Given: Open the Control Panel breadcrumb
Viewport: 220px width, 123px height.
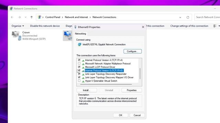Looking at the screenshot, I should pos(53,17).
